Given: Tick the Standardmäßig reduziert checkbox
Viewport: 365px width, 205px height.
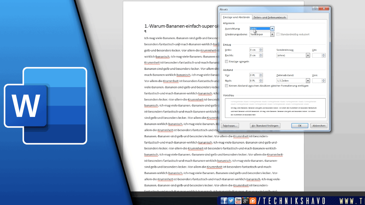Looking at the screenshot, I should click(x=278, y=34).
